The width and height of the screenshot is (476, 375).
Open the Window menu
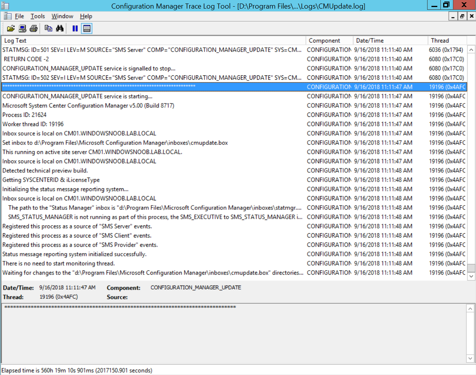point(63,16)
